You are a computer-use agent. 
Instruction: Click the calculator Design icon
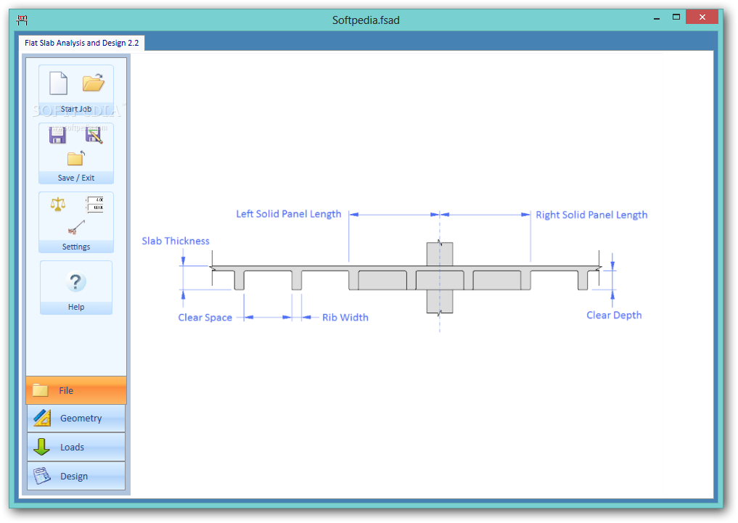tap(42, 476)
